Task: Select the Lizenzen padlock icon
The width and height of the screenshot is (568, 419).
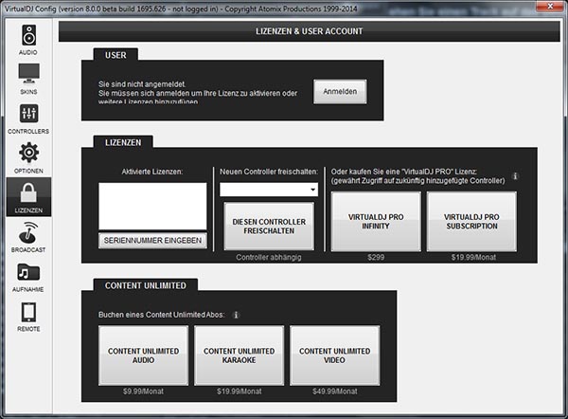Action: (28, 192)
